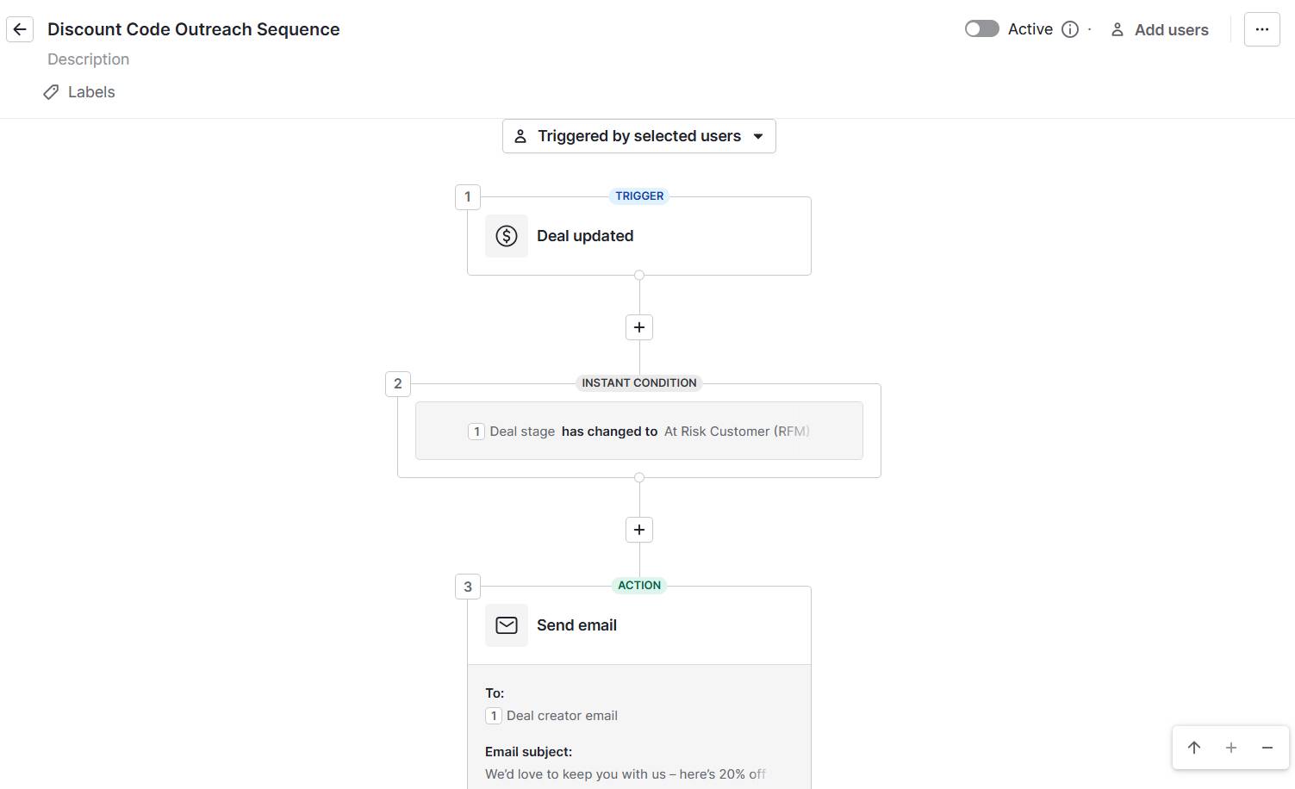Toggle the Active automation switch
The width and height of the screenshot is (1295, 789).
pos(981,29)
